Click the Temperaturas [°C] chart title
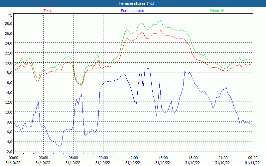The image size is (266, 166). coord(136,3)
